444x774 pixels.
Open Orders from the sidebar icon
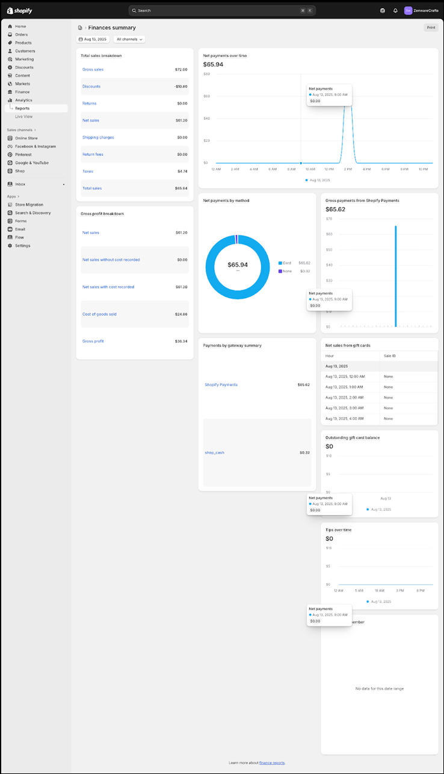point(10,35)
